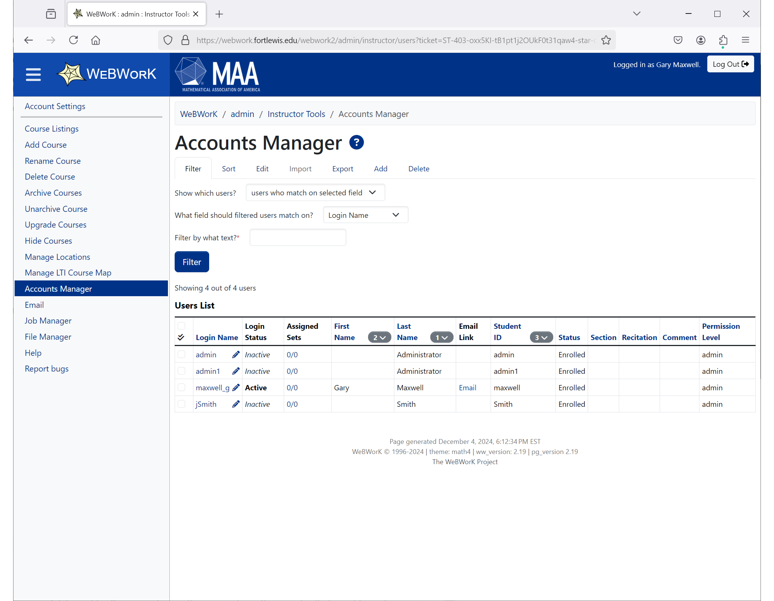Toggle the select all users checkbox
Screen dimensions: 774x601
click(181, 326)
